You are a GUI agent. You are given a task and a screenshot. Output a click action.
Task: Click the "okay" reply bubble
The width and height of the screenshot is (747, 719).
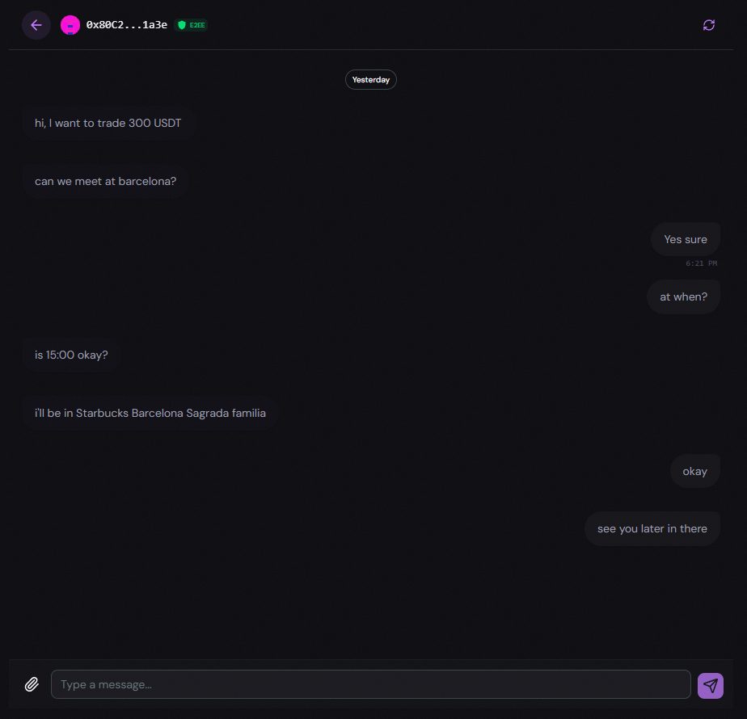pos(694,471)
